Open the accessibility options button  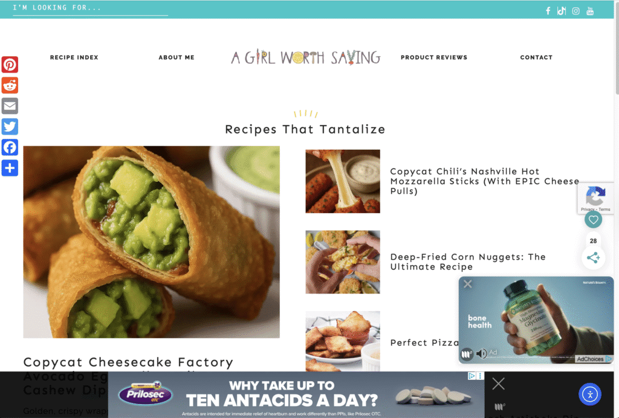coord(590,394)
